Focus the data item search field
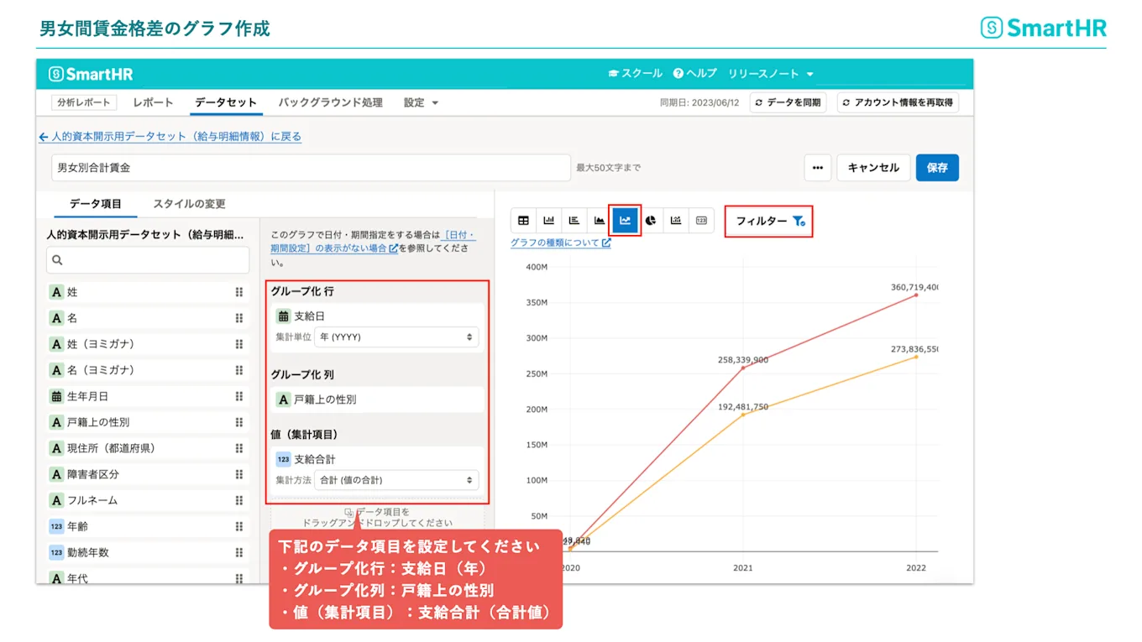 148,260
